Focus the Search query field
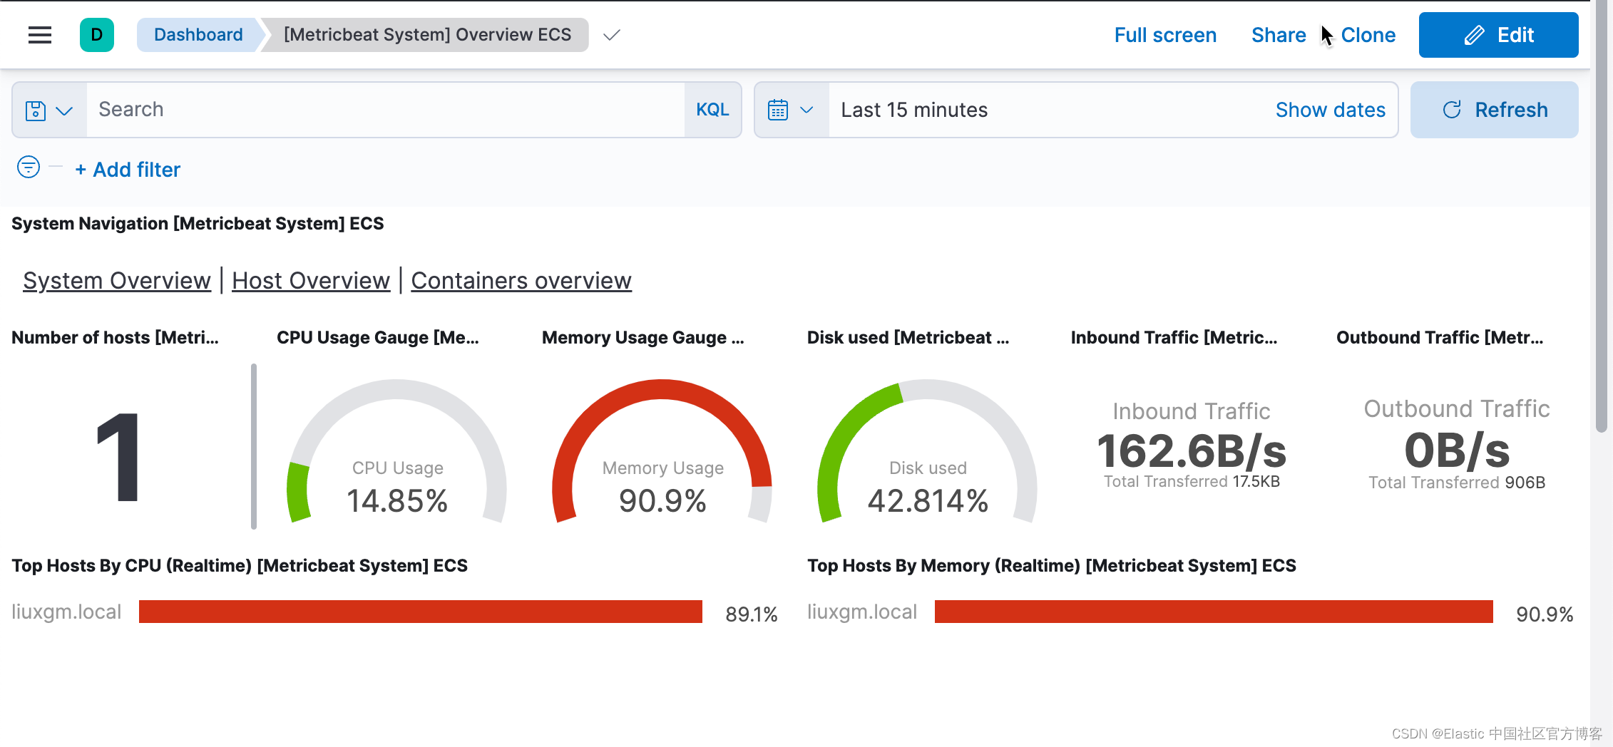1613x747 pixels. pos(385,110)
